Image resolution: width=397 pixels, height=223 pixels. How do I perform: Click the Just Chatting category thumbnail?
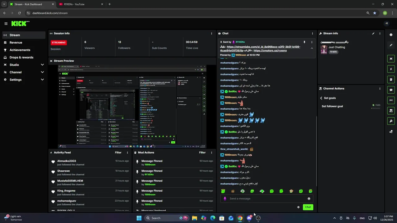click(324, 50)
